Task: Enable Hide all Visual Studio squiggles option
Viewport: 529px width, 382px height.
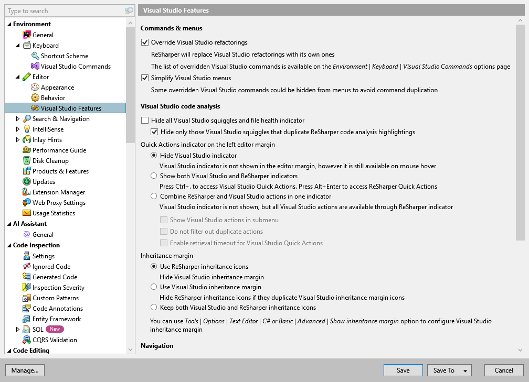Action: 144,120
